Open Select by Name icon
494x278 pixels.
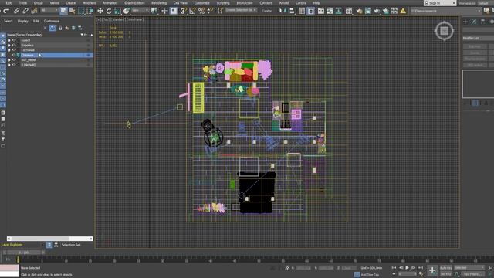pyautogui.click(x=72, y=11)
